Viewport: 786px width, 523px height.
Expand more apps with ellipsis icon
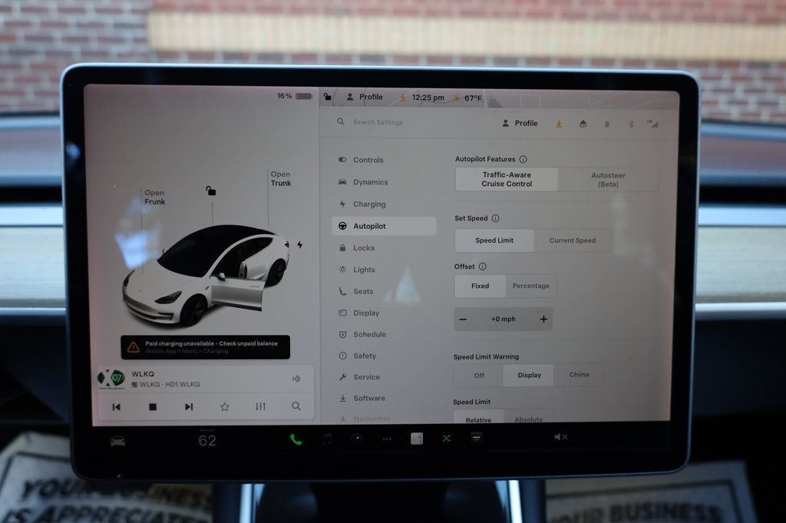pos(386,439)
